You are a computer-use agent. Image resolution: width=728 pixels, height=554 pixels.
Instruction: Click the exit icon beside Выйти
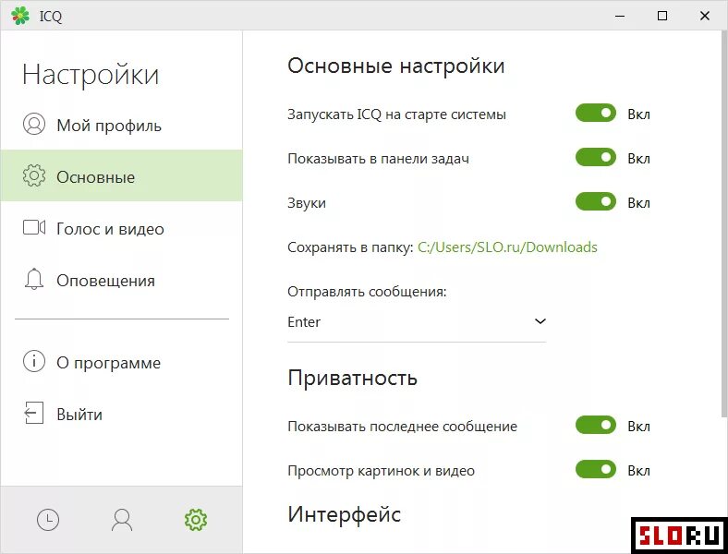click(x=33, y=413)
